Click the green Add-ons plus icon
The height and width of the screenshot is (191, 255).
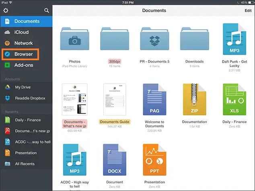7,65
